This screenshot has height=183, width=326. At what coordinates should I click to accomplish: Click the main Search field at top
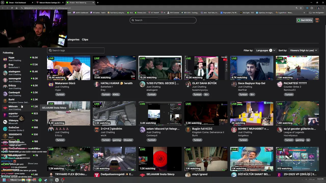pos(163,20)
